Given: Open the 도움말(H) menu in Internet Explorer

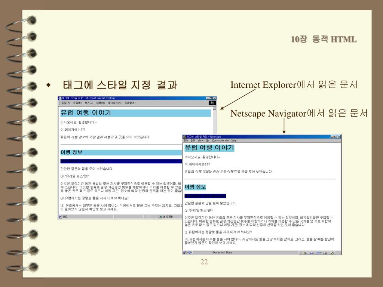Looking at the screenshot, I should (130, 103).
